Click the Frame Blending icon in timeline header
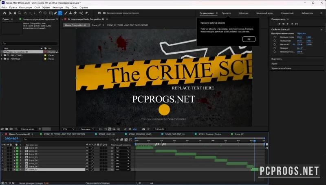 click(122, 139)
